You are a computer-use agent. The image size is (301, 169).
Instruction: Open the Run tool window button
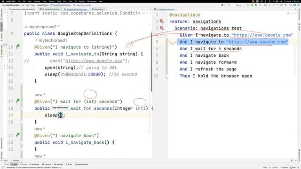point(14,164)
